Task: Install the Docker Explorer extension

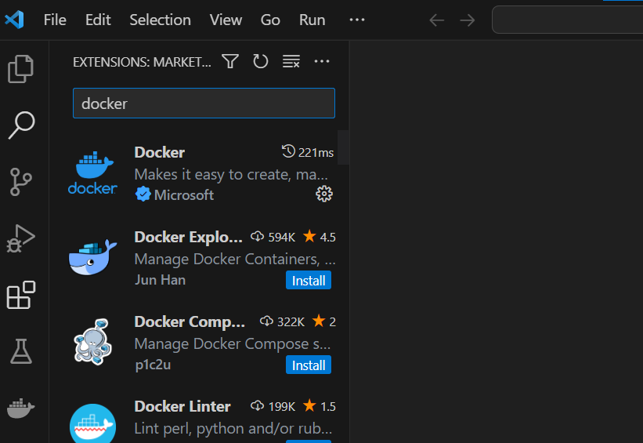Action: tap(309, 281)
